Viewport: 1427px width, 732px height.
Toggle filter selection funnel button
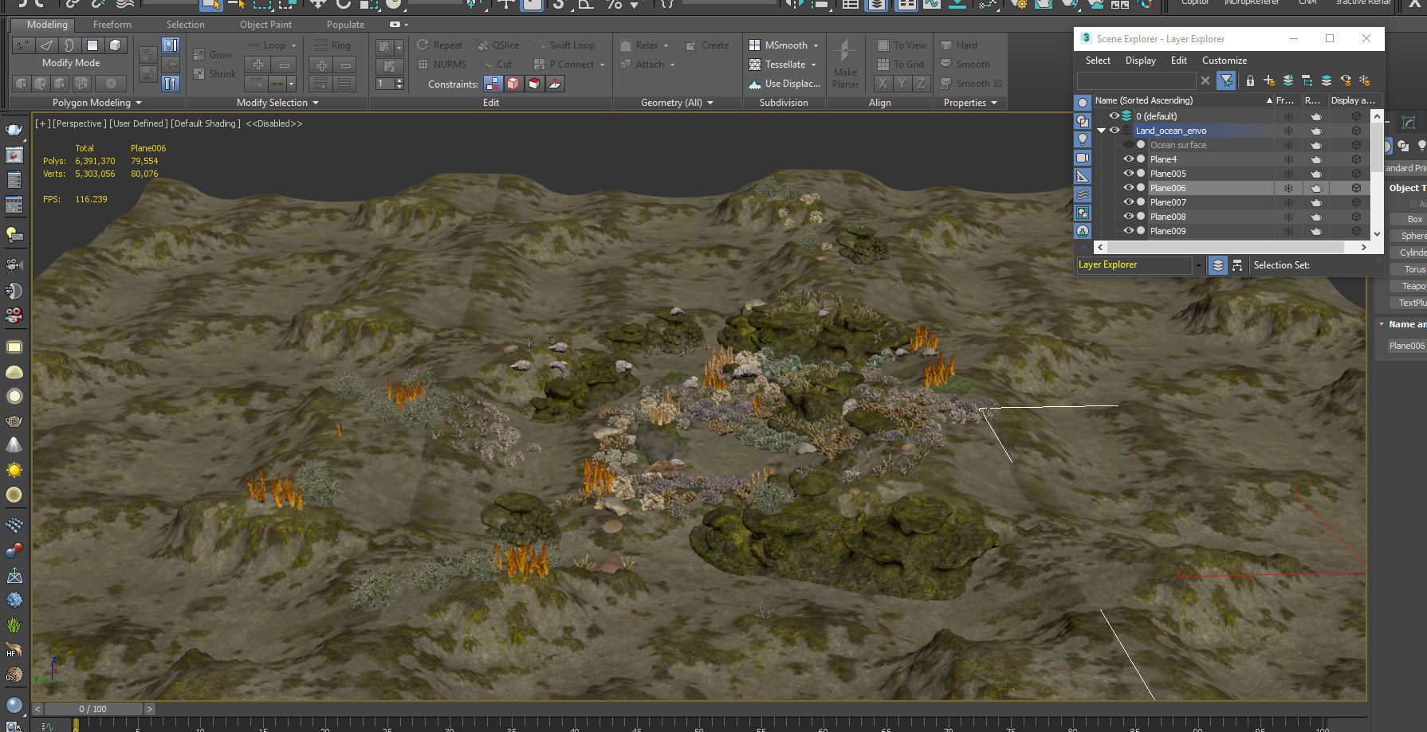[x=1226, y=80]
